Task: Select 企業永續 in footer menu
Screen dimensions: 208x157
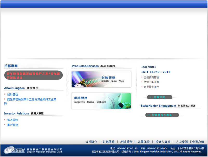Action: click(198, 142)
